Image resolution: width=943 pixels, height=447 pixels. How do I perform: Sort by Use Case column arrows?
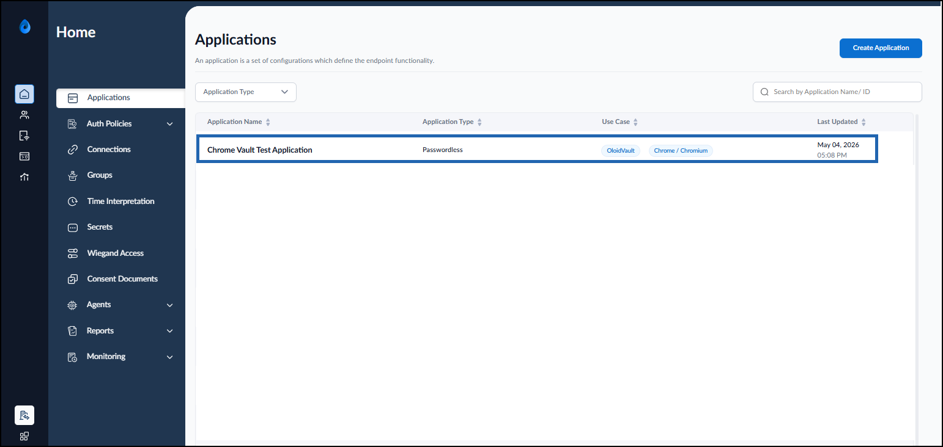click(x=635, y=122)
